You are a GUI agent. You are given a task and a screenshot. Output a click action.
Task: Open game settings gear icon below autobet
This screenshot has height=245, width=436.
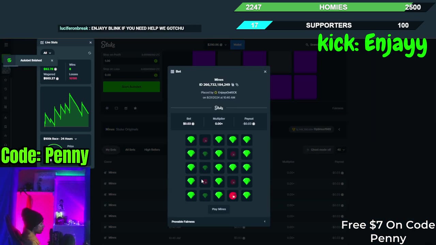[x=107, y=108]
